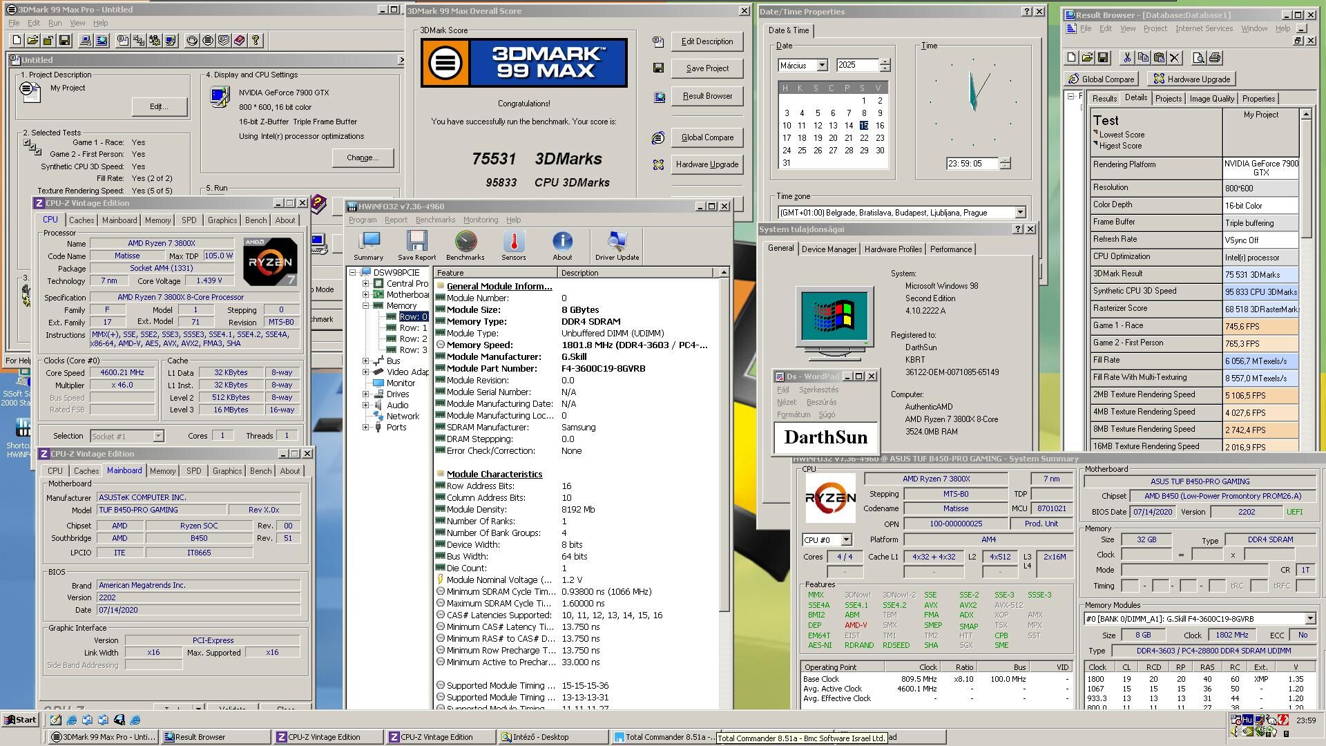Expand Central Processor node in HWiNFO32 tree
This screenshot has width=1326, height=746.
click(366, 284)
